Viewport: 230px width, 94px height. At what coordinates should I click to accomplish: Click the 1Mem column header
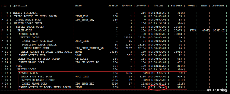click(x=204, y=6)
